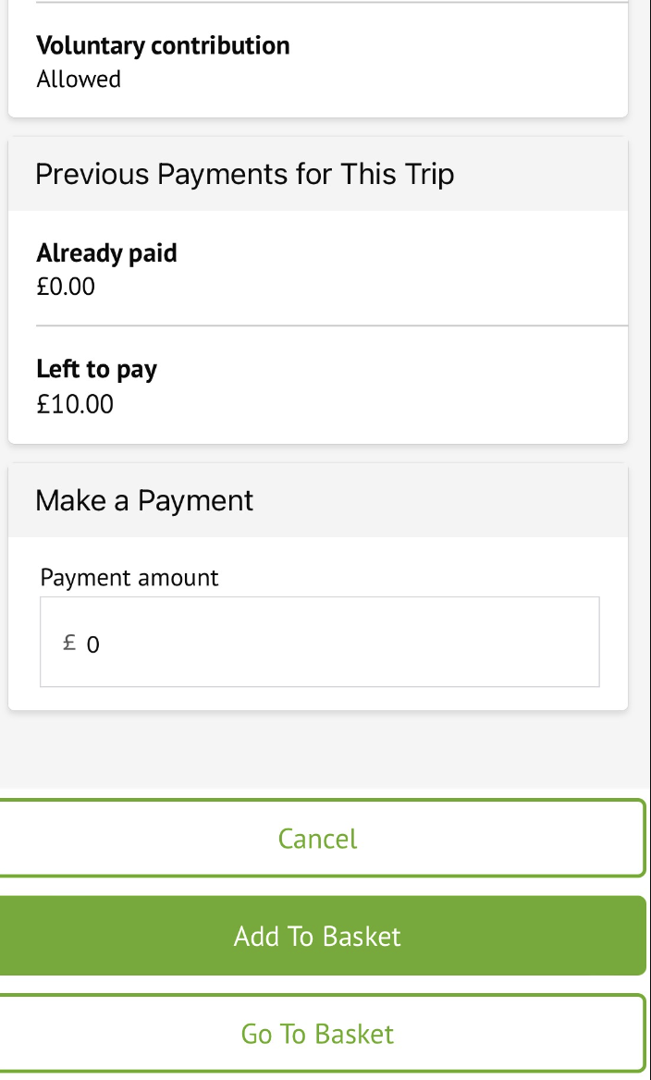Tap the Allowed status text
This screenshot has width=651, height=1080.
point(79,80)
